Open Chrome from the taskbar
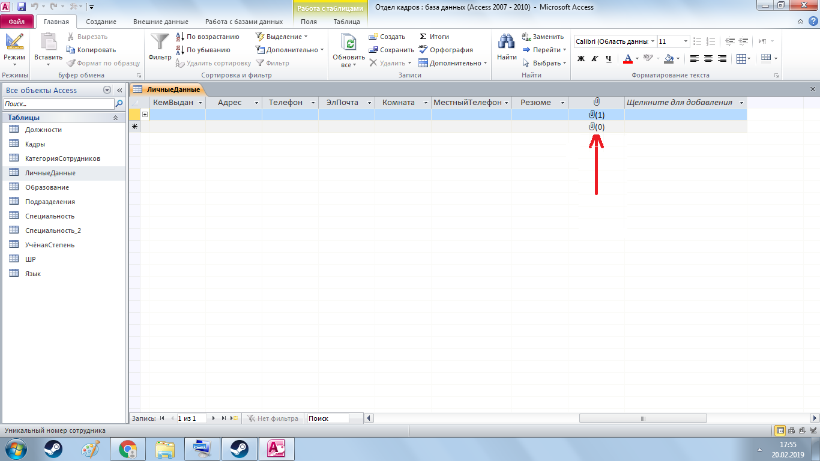 tap(128, 449)
